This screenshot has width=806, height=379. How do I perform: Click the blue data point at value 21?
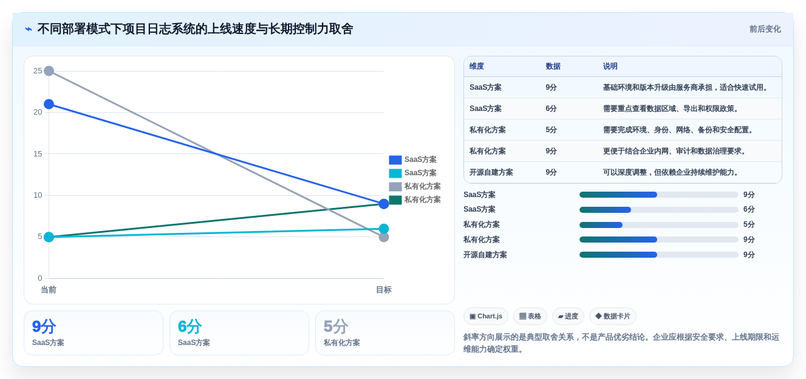(49, 104)
